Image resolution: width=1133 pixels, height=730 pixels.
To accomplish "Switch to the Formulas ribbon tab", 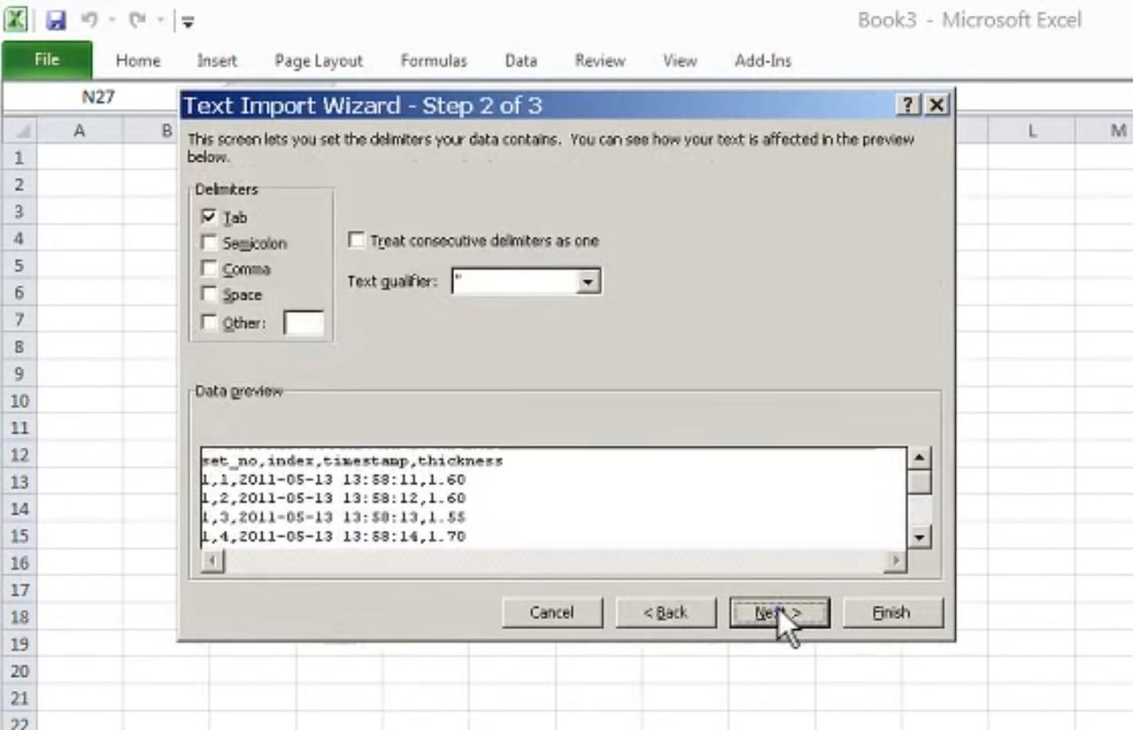I will [x=433, y=61].
